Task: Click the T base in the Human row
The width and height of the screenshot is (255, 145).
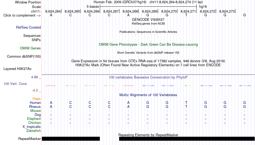Action: [186, 103]
